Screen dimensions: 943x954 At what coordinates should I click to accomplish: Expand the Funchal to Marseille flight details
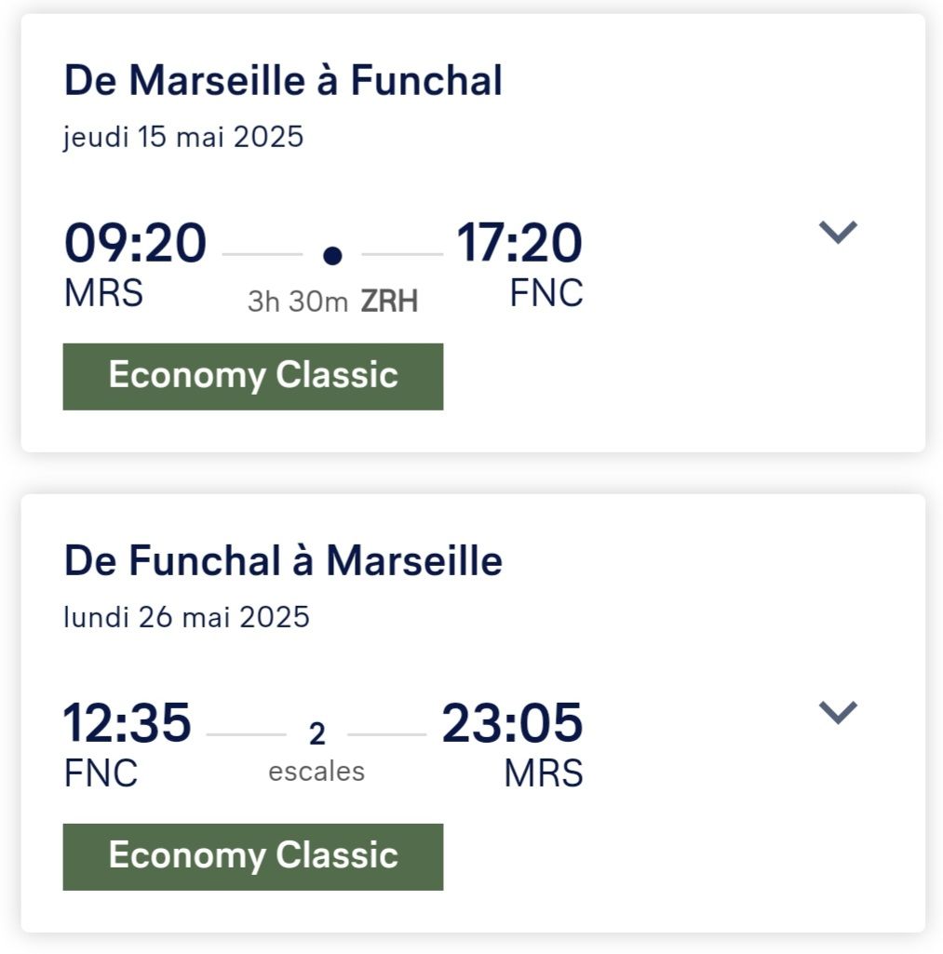click(x=837, y=712)
